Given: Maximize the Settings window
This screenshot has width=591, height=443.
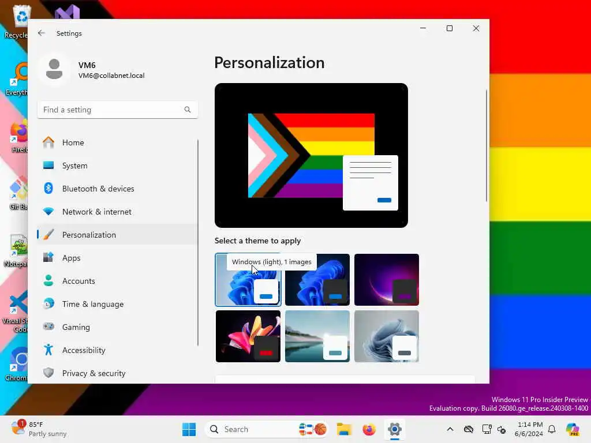Looking at the screenshot, I should [449, 28].
